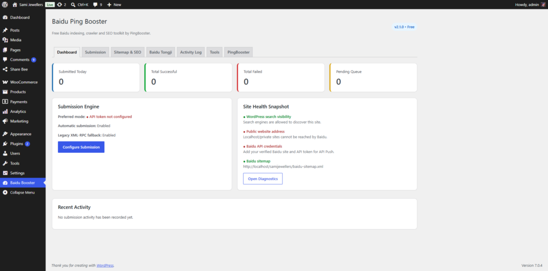This screenshot has width=548, height=271.
Task: Click the baidu-sitemap.xml URL text
Action: point(283,167)
